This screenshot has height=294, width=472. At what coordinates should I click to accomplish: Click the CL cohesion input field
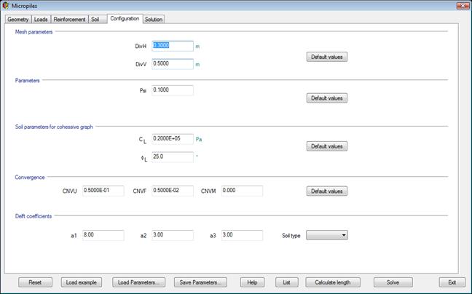click(x=173, y=139)
